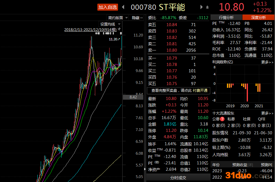Expand 更多 next to 利润趋势
Image resolution: width=275 pixels, height=182 pixels.
coord(267,62)
